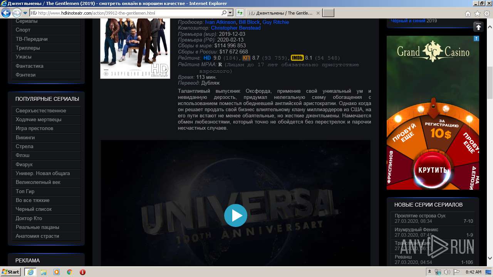
Task: Open Флэш series link
Action: coord(46,155)
